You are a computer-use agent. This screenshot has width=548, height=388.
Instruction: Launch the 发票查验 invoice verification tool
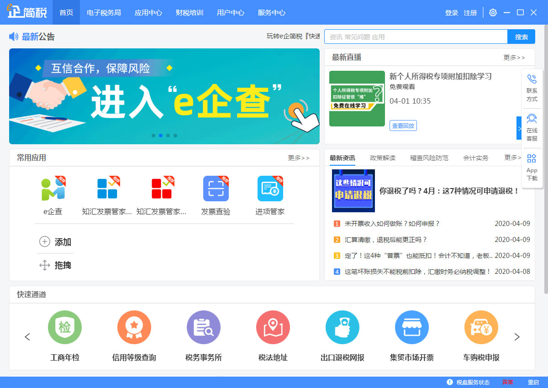(x=216, y=188)
